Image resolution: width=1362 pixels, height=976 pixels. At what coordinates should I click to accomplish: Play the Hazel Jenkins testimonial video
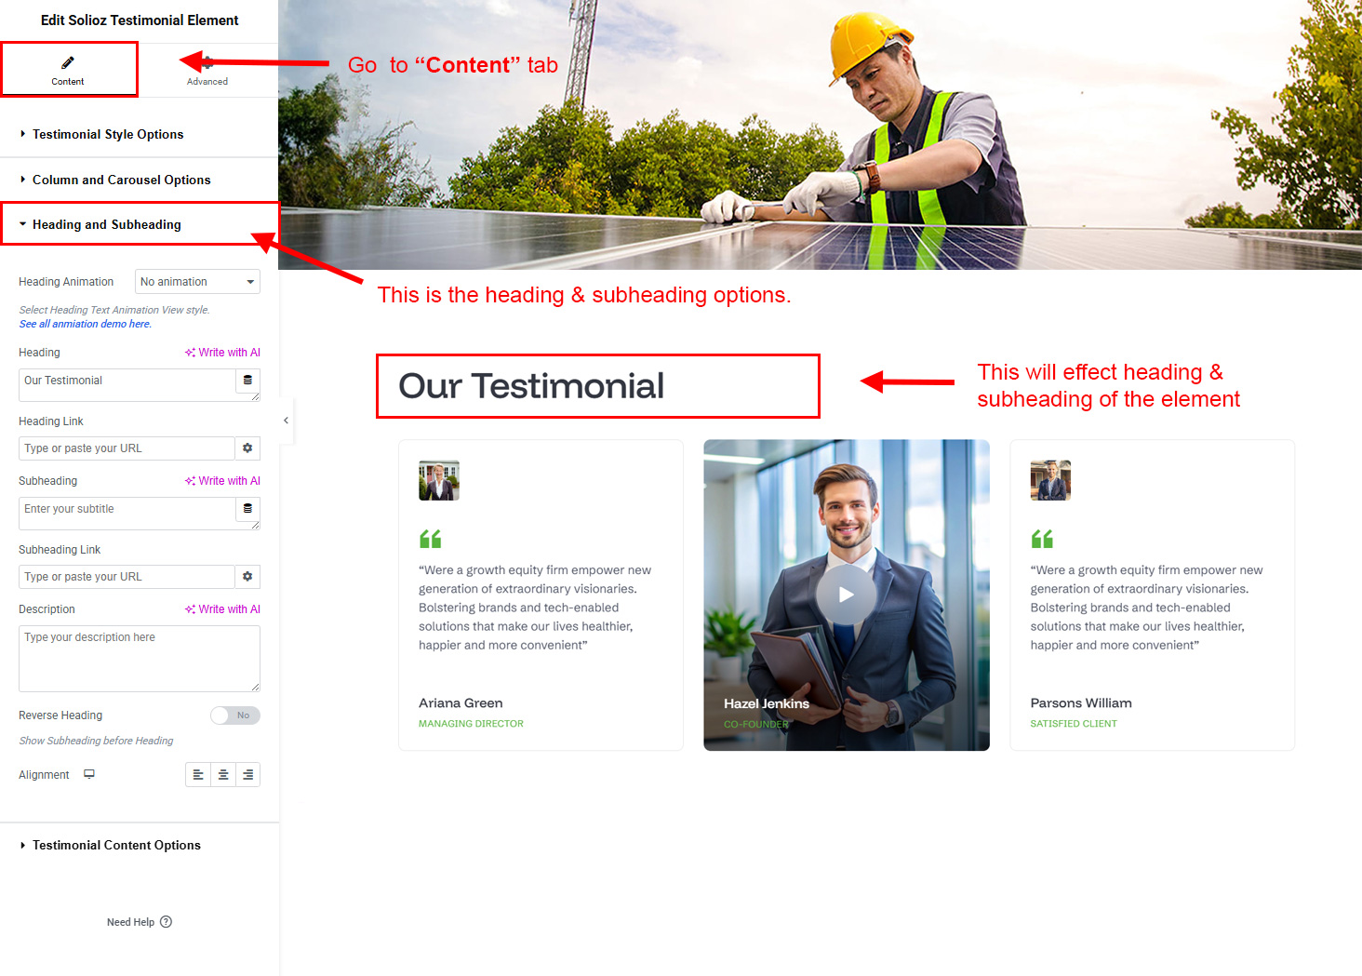point(846,595)
